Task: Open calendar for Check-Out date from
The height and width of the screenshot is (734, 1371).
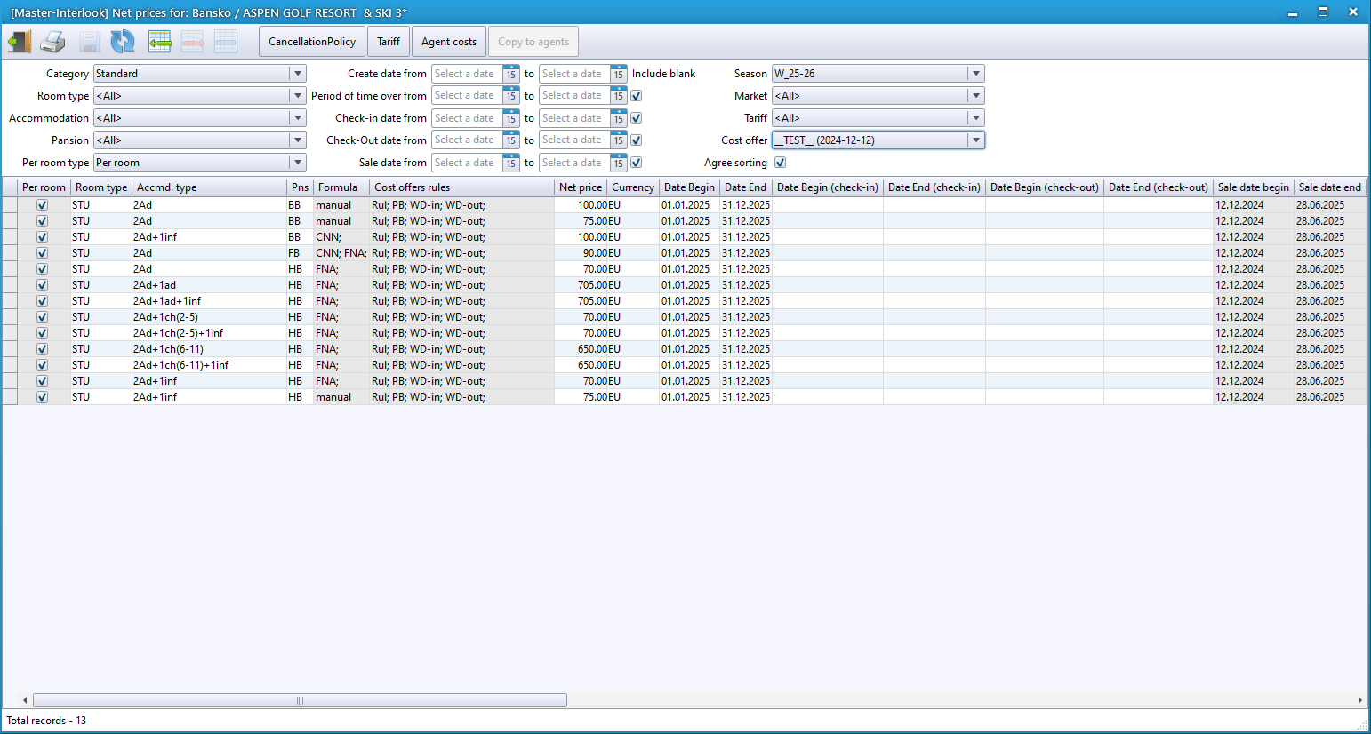Action: pos(511,140)
